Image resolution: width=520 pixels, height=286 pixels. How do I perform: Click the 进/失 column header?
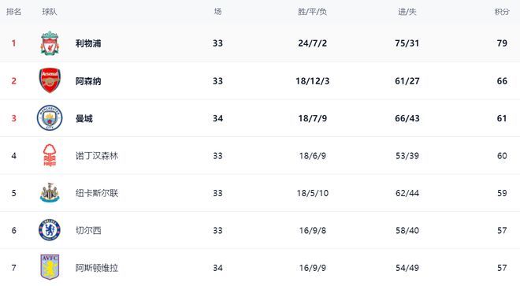point(407,12)
